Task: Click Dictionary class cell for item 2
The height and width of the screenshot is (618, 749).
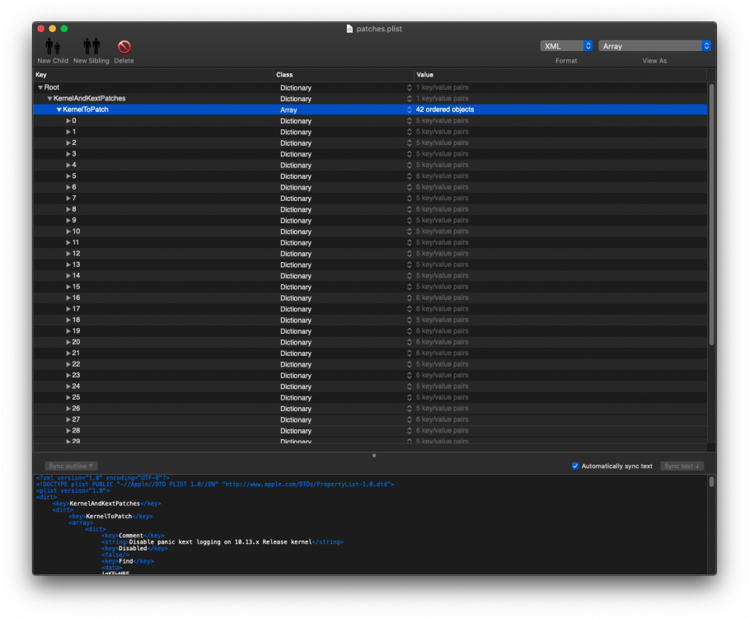Action: (x=296, y=143)
